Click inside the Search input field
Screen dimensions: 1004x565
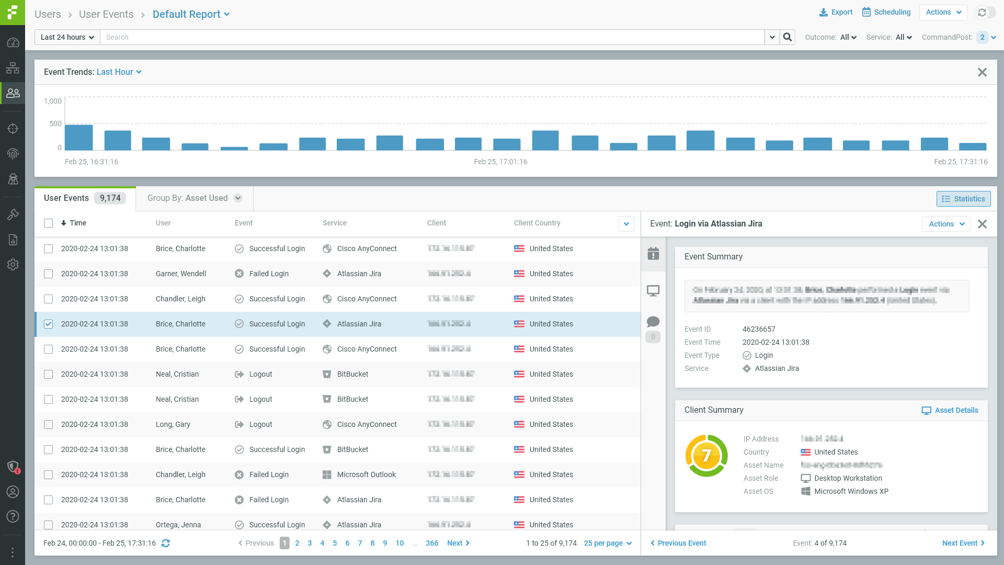[431, 37]
